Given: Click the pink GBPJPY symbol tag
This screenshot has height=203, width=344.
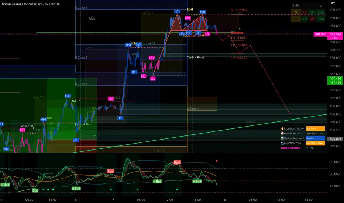Looking at the screenshot, I should (320, 34).
